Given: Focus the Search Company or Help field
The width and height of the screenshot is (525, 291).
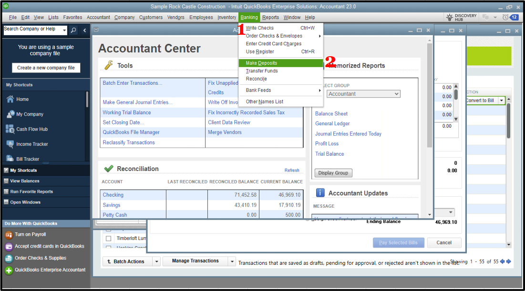Looking at the screenshot, I should [32, 30].
